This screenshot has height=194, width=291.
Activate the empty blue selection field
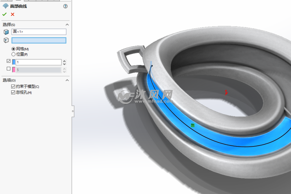(39, 40)
